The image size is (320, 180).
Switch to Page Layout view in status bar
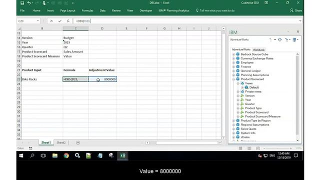coord(249,148)
